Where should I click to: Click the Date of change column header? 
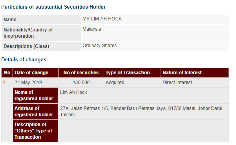click(35, 73)
